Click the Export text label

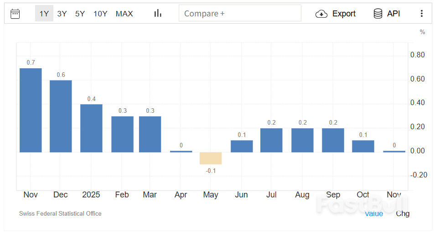344,14
